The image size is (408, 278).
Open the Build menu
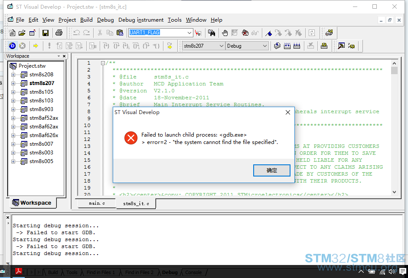[x=86, y=20]
